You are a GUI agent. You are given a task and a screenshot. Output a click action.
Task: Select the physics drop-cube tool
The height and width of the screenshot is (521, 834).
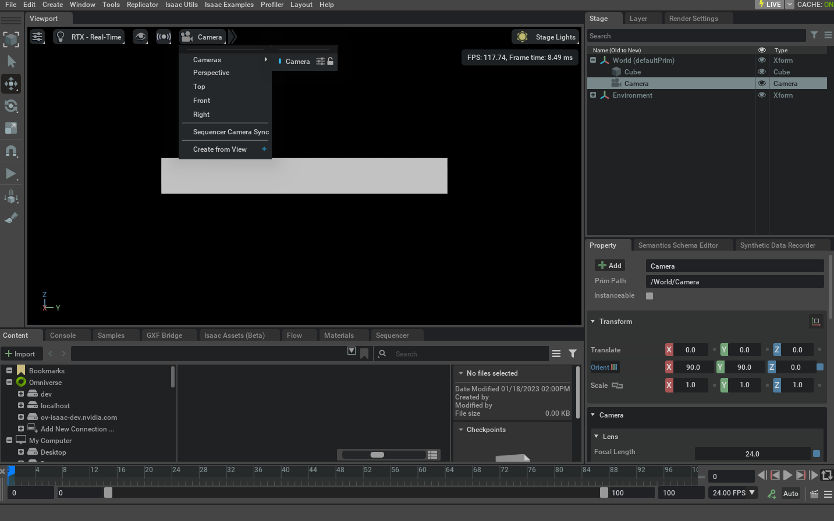point(11,196)
